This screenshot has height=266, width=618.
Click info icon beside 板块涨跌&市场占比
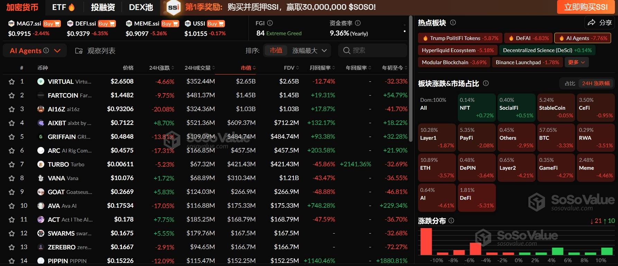pos(486,83)
